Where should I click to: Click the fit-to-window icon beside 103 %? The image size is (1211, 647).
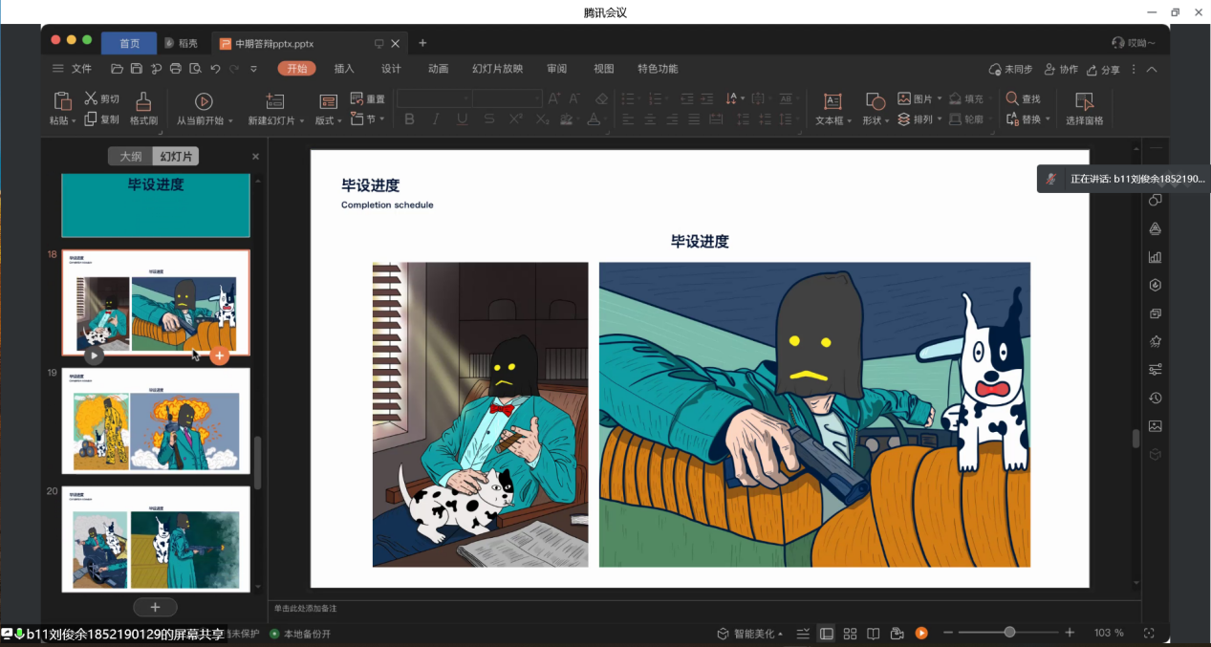click(x=1149, y=634)
